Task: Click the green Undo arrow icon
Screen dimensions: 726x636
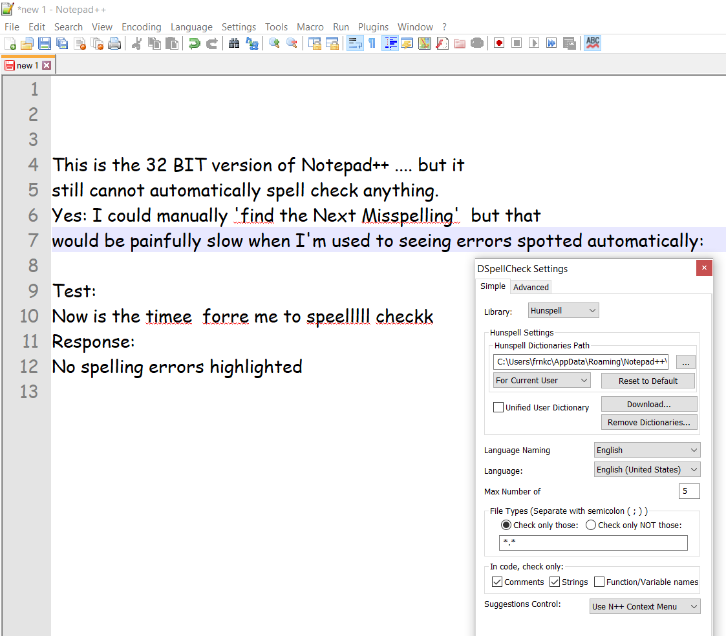Action: 195,43
